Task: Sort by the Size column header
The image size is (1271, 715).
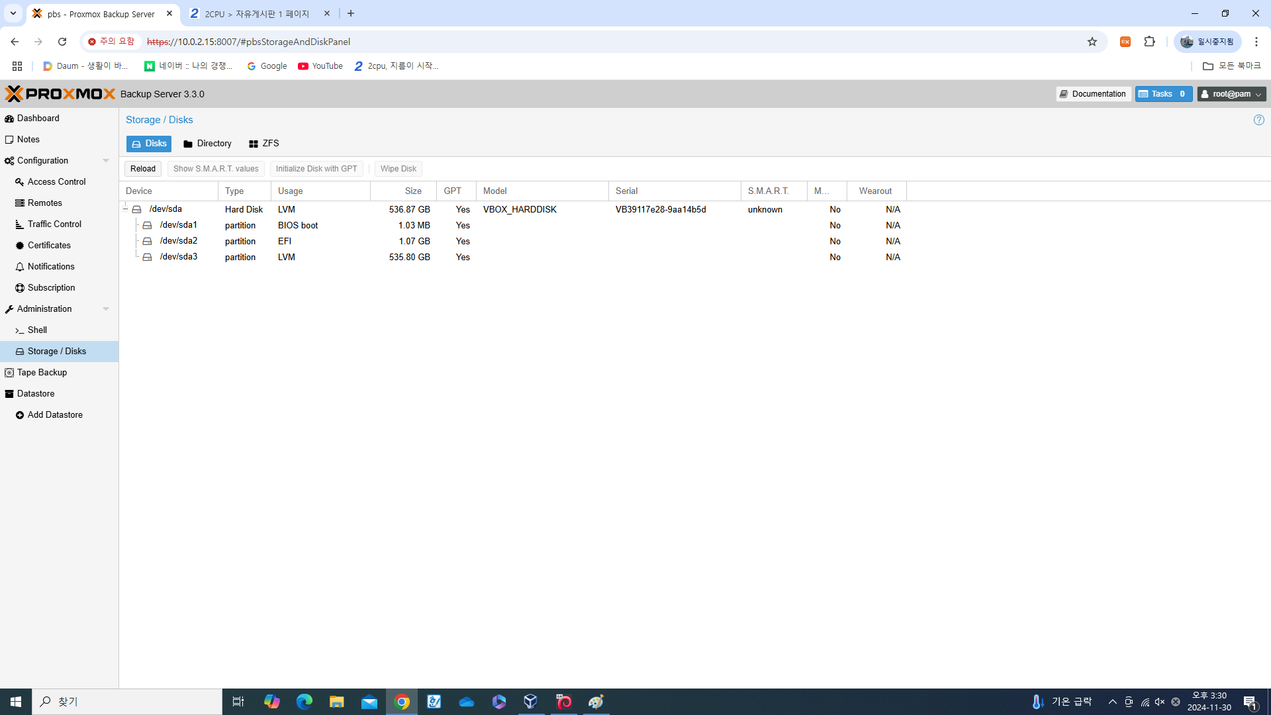Action: (404, 191)
